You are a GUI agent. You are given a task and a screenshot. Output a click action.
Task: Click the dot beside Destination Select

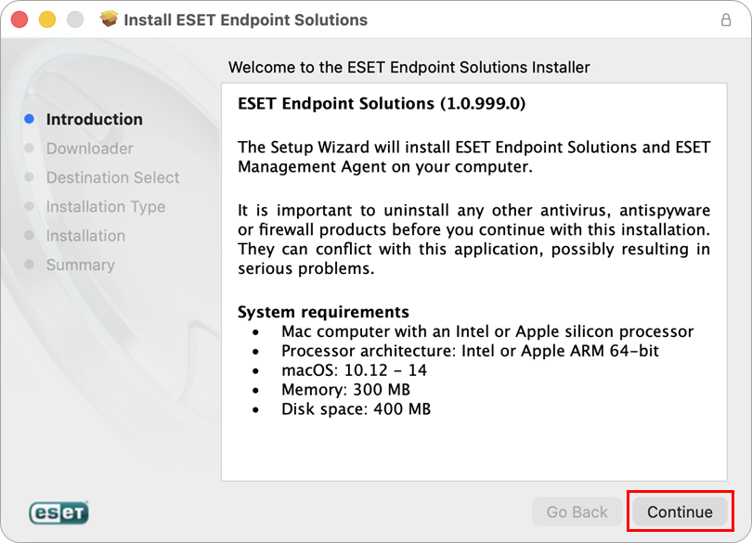click(29, 177)
